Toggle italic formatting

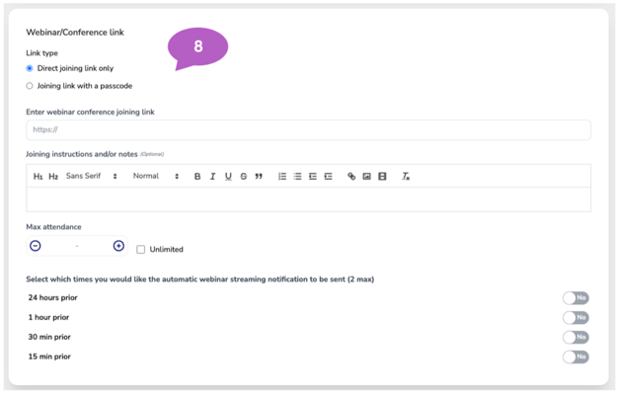[213, 176]
